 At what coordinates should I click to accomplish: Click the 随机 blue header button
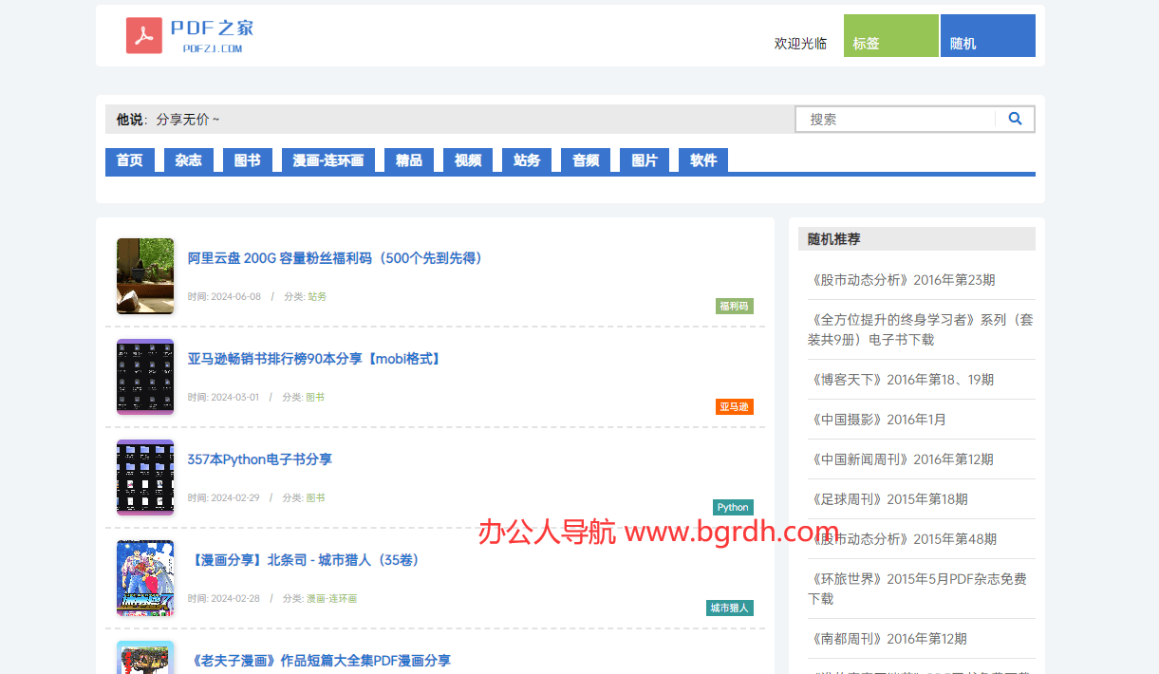[987, 36]
